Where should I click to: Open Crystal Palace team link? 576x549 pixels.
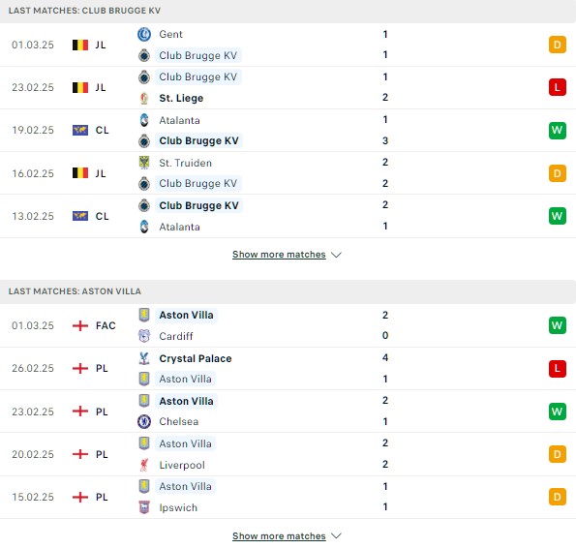click(x=195, y=358)
